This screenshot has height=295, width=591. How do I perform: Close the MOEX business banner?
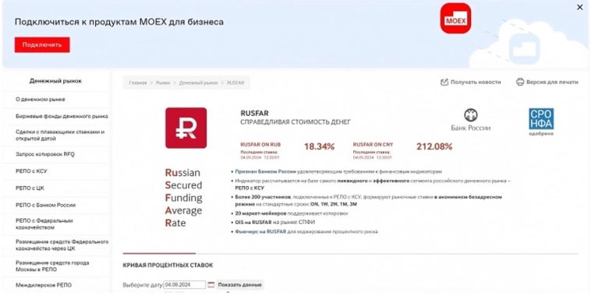pos(579,7)
